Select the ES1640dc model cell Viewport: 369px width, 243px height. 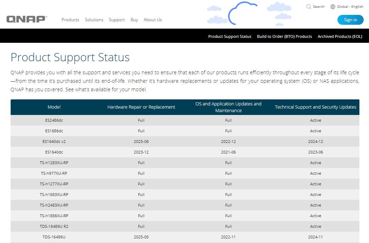[54, 152]
